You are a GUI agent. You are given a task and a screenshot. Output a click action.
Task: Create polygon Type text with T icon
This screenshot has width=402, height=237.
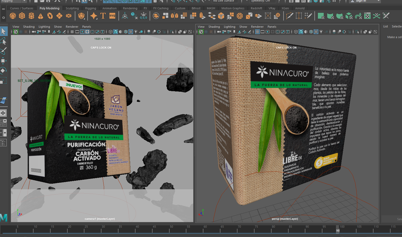pyautogui.click(x=103, y=16)
